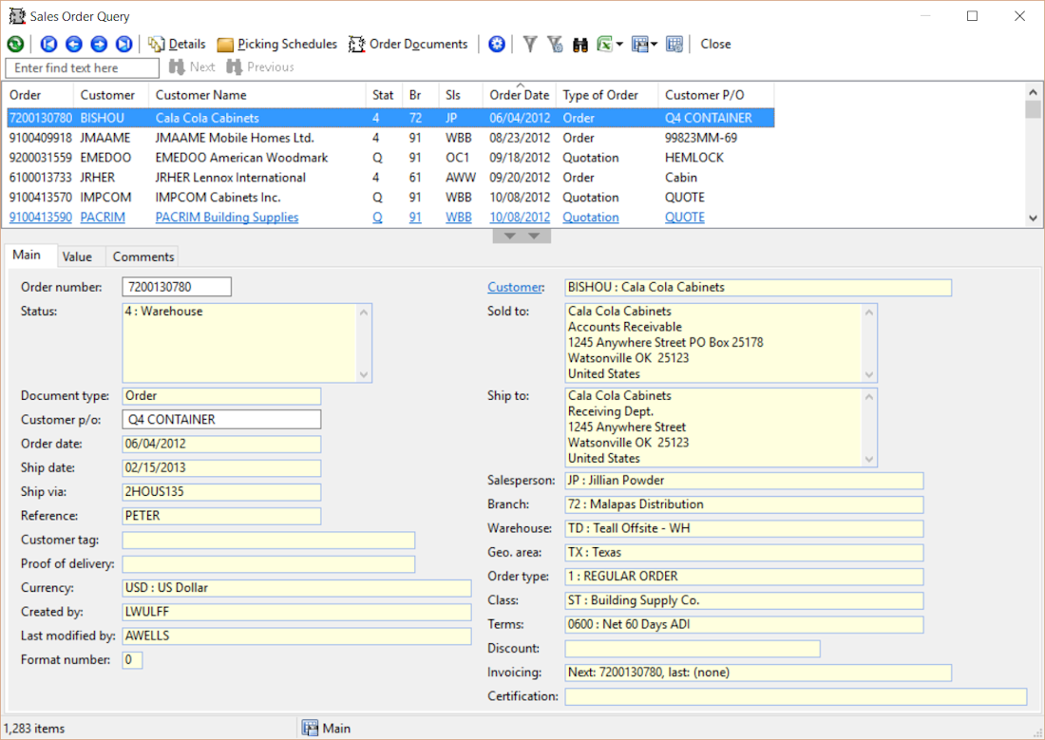This screenshot has height=740, width=1045.
Task: Click the Main layout icon in status bar
Action: 310,728
